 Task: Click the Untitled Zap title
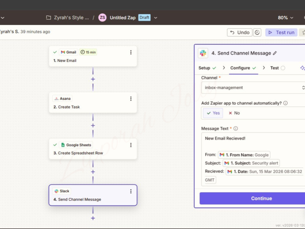pos(123,18)
